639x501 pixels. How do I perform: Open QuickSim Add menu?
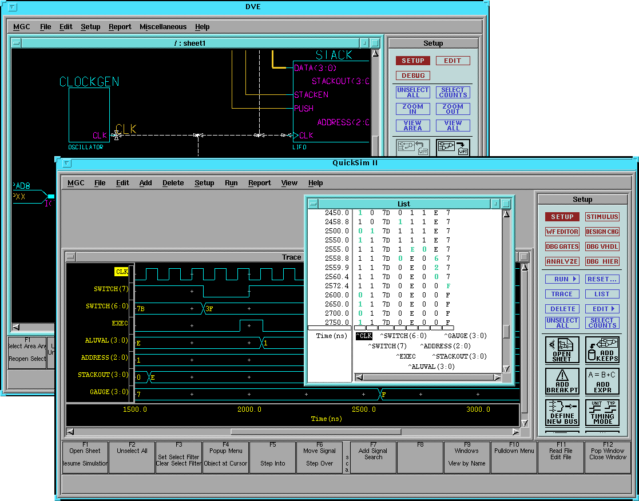click(145, 183)
